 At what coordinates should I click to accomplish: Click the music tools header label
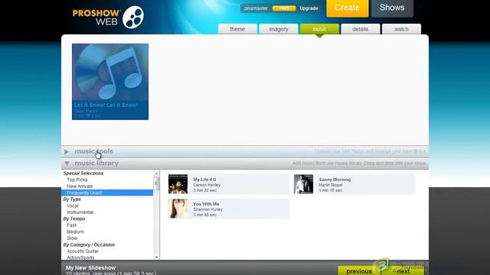[x=93, y=151]
